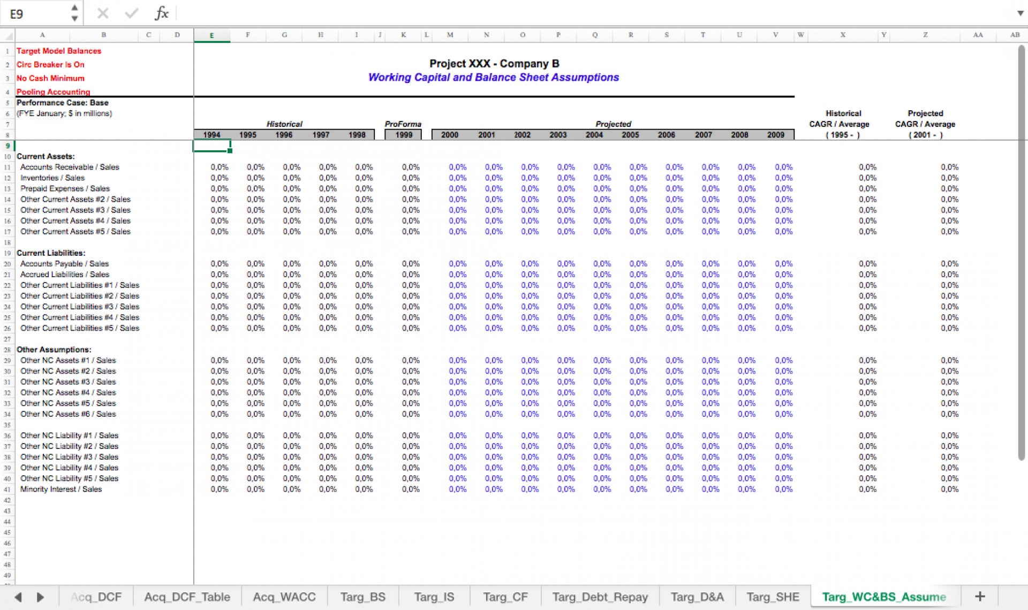Select 'Other NC Liability #1 / Sales' label
Image resolution: width=1028 pixels, height=610 pixels.
click(69, 436)
